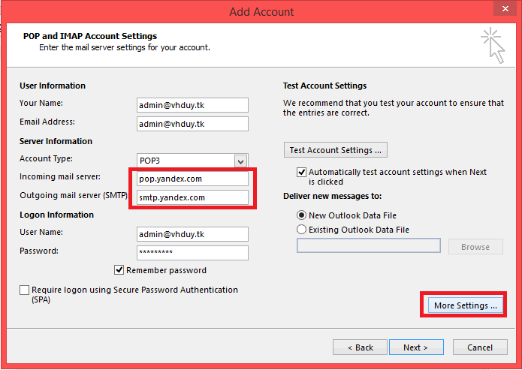This screenshot has width=522, height=370.
Task: Focus the Outgoing mail server (SMTP) field
Action: [192, 197]
